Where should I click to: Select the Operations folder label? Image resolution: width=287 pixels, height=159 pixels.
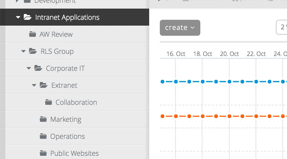(67, 136)
